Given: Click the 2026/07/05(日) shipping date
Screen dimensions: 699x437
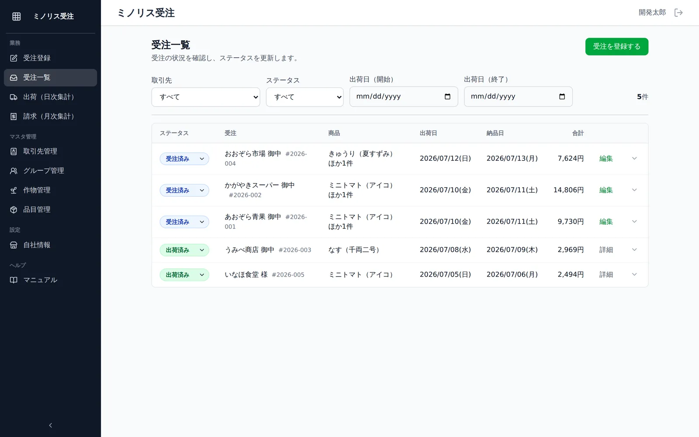Looking at the screenshot, I should (445, 274).
